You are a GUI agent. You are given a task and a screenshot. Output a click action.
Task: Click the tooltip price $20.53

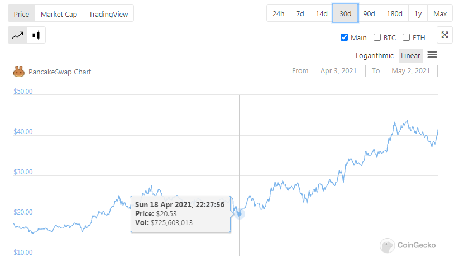[166, 214]
